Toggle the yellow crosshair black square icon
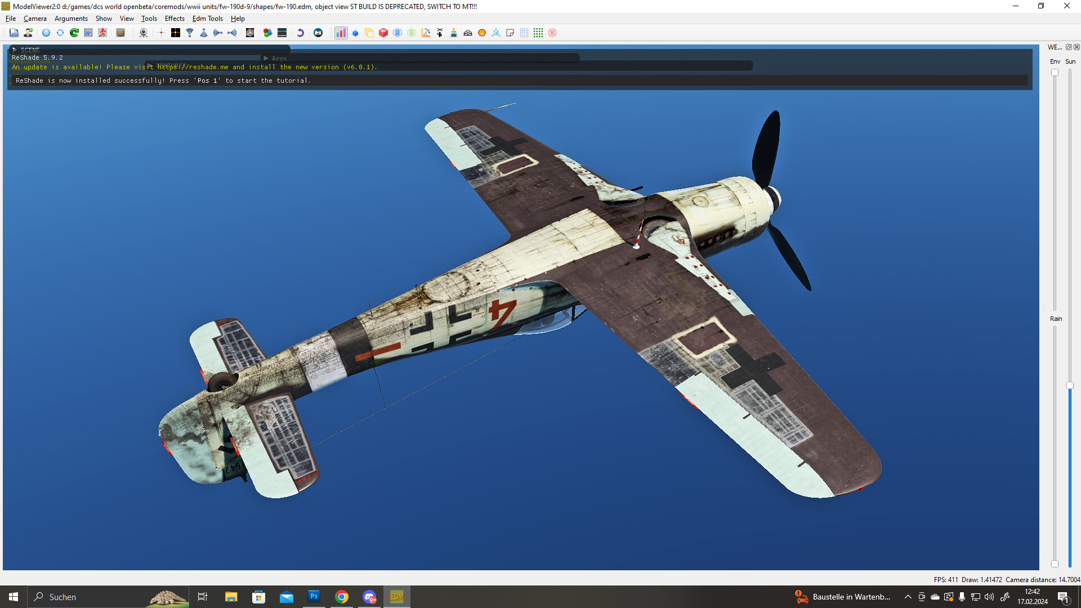This screenshot has width=1081, height=608. click(176, 33)
